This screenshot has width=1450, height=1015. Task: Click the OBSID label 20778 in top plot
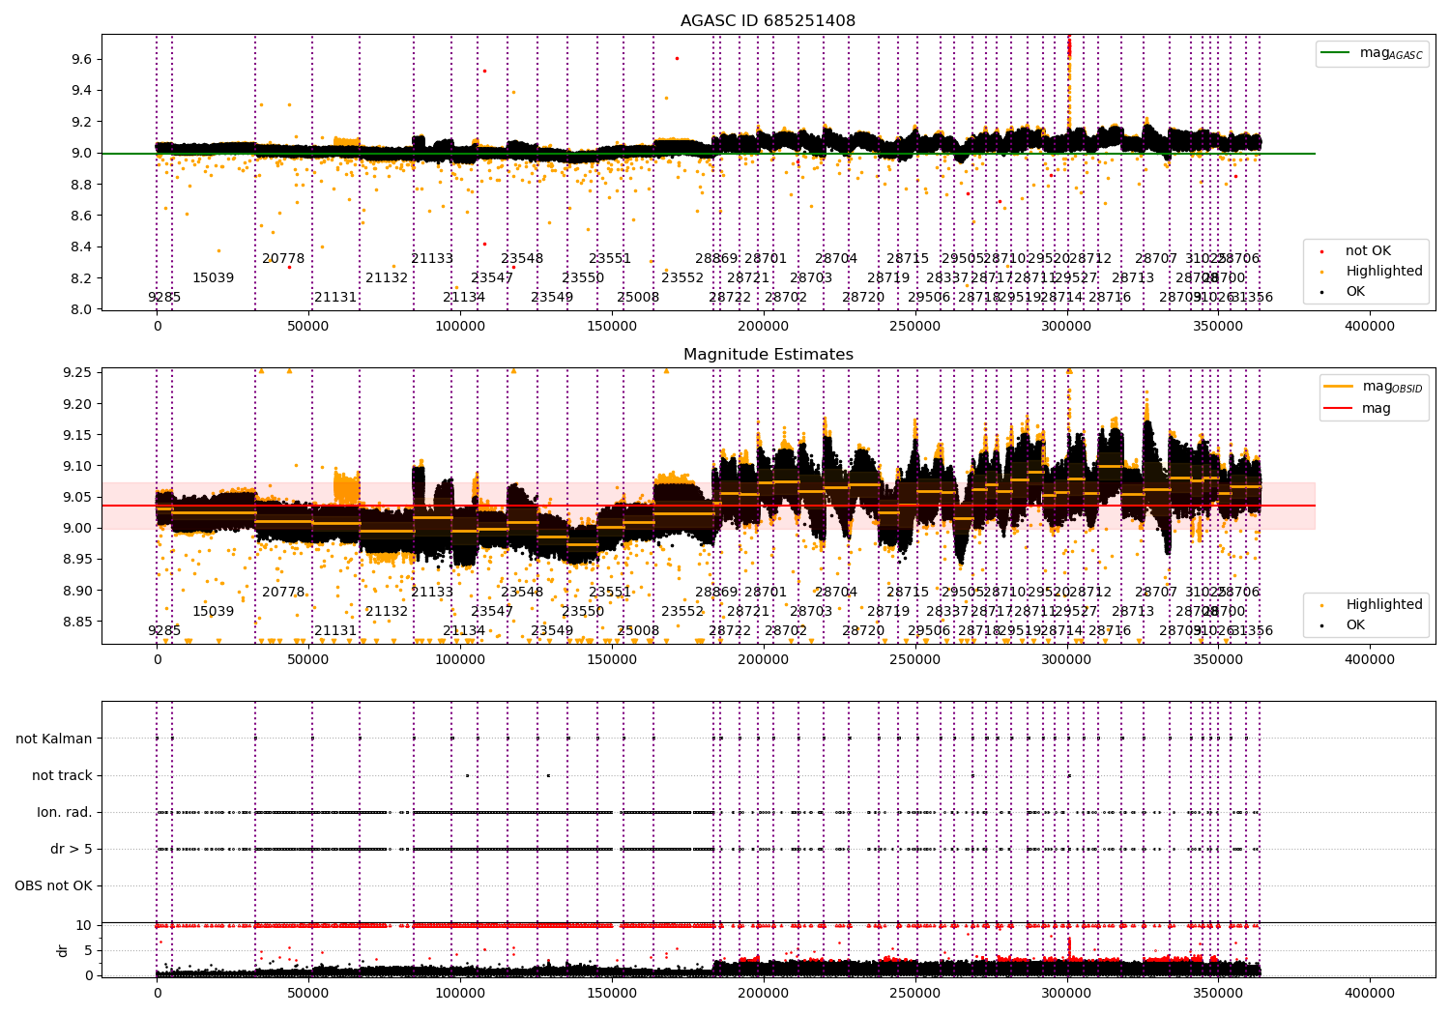pos(283,259)
